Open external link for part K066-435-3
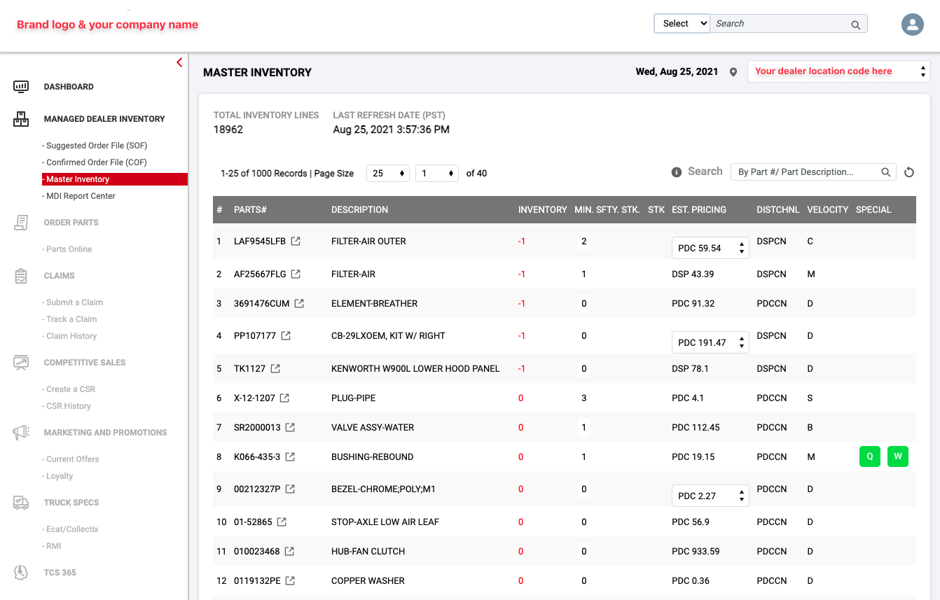The image size is (940, 600). (290, 456)
